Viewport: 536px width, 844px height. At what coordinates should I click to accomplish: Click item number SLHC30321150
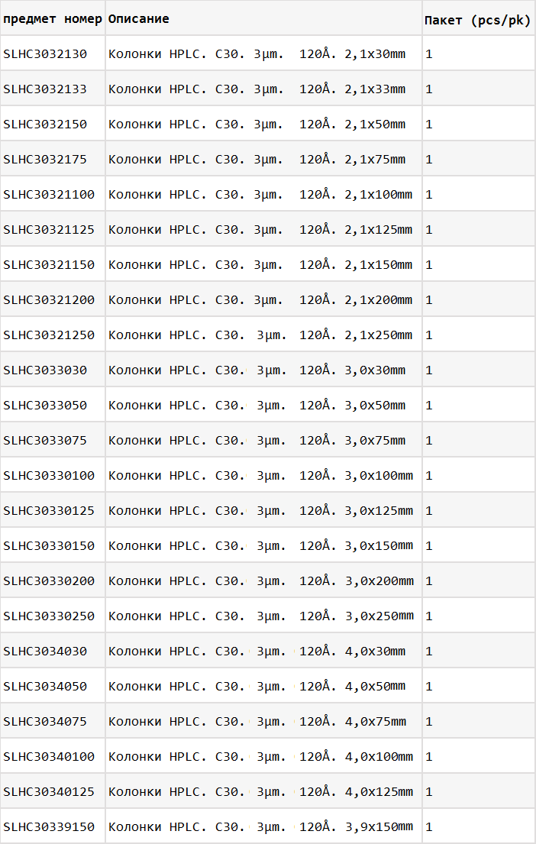tap(49, 265)
